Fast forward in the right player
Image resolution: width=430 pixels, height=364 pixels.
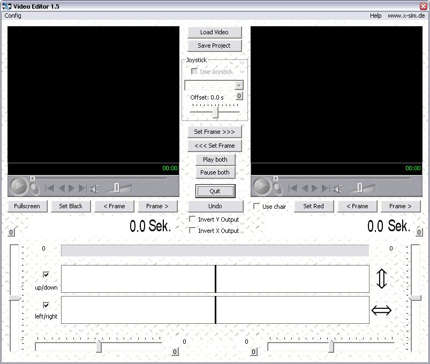pyautogui.click(x=315, y=188)
